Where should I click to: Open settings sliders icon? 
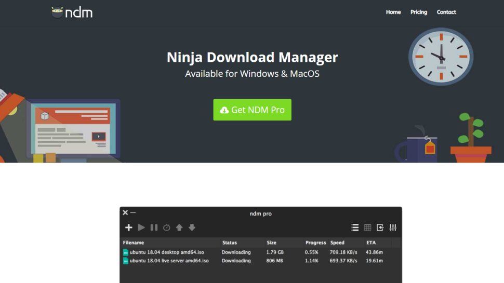pos(393,227)
